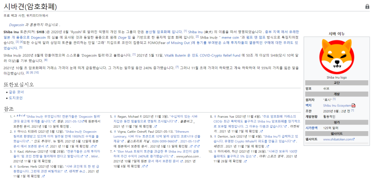Click the page title 시바견(암호화폐)
This screenshot has width=372, height=182.
[x=30, y=7]
